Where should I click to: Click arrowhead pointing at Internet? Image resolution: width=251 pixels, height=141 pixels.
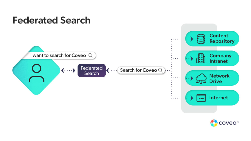click(x=192, y=98)
